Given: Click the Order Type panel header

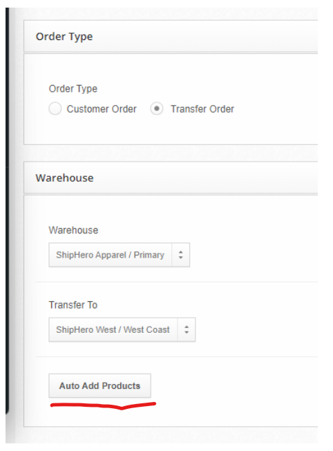Looking at the screenshot, I should 171,36.
